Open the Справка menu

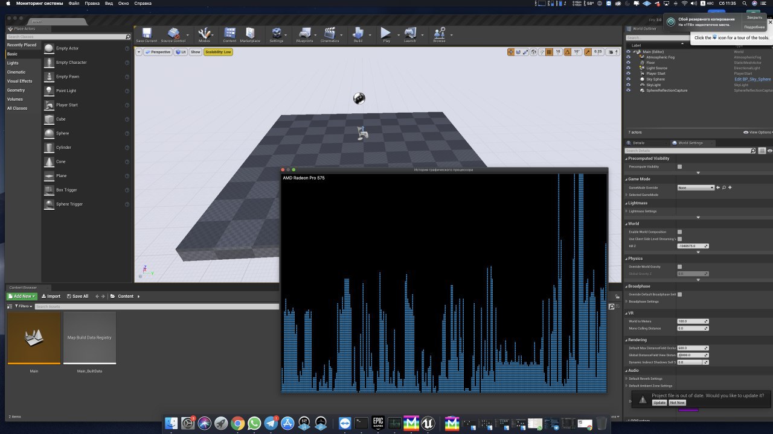coord(143,4)
